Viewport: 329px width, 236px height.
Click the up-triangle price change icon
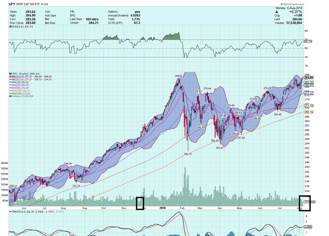point(277,12)
